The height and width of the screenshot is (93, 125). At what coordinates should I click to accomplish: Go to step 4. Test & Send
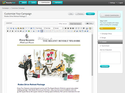click(110, 46)
